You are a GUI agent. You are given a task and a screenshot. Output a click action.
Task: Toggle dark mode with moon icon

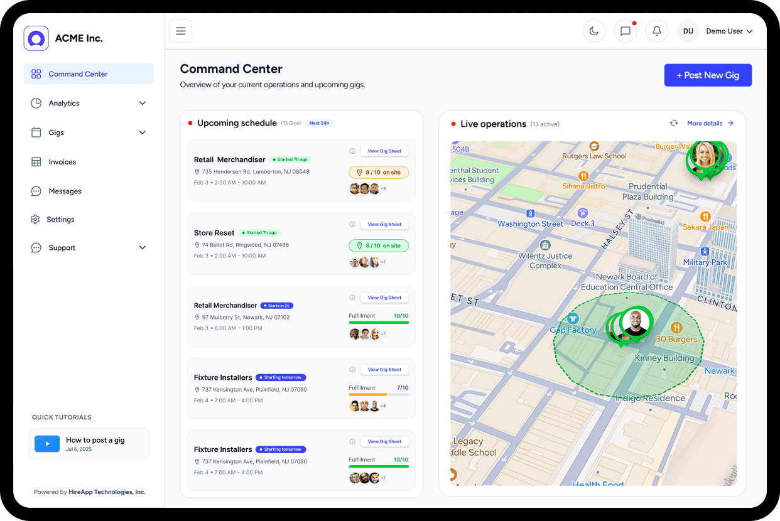593,31
